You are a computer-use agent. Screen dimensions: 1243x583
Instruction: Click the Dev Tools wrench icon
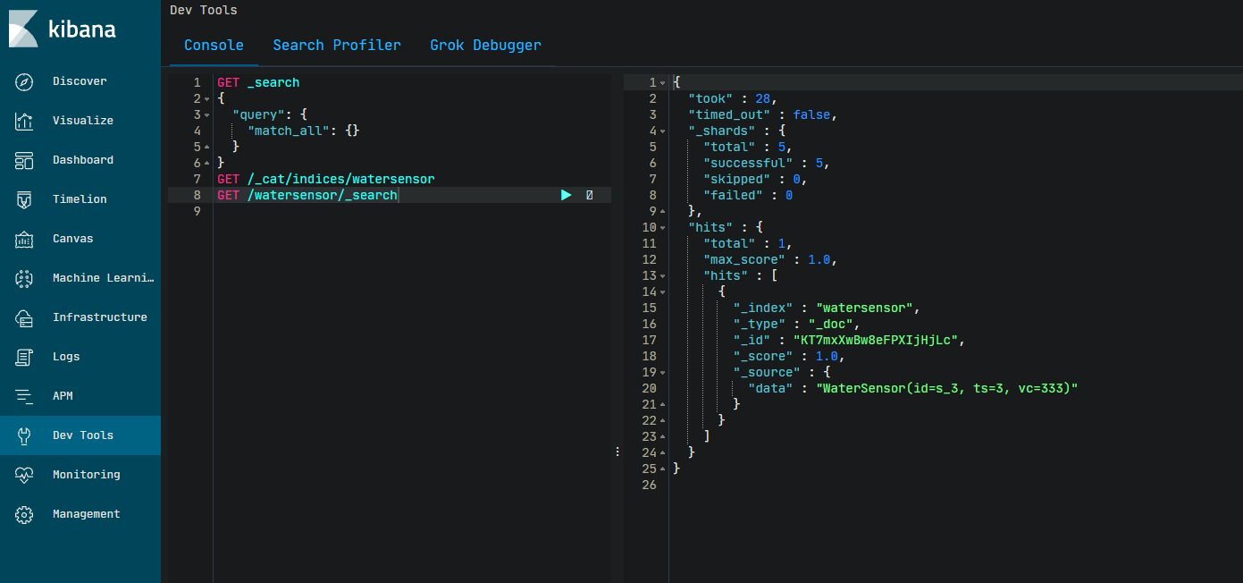[24, 435]
